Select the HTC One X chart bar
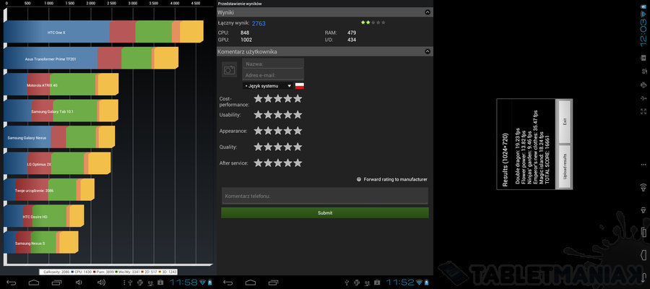 pyautogui.click(x=103, y=32)
